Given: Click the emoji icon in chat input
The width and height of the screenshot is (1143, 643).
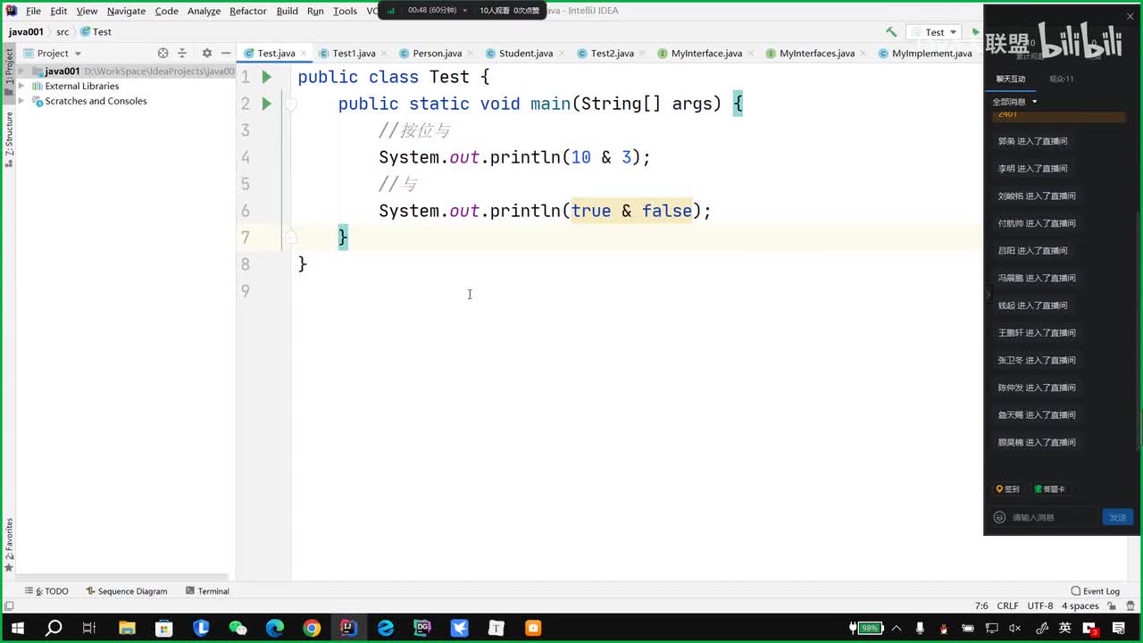Looking at the screenshot, I should (999, 517).
